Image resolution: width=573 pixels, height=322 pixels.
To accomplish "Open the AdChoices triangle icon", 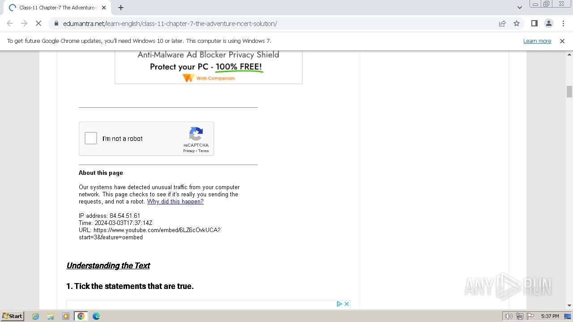I will (x=339, y=304).
